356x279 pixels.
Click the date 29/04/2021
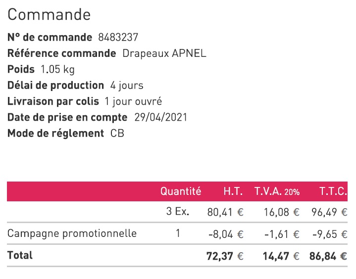point(160,117)
